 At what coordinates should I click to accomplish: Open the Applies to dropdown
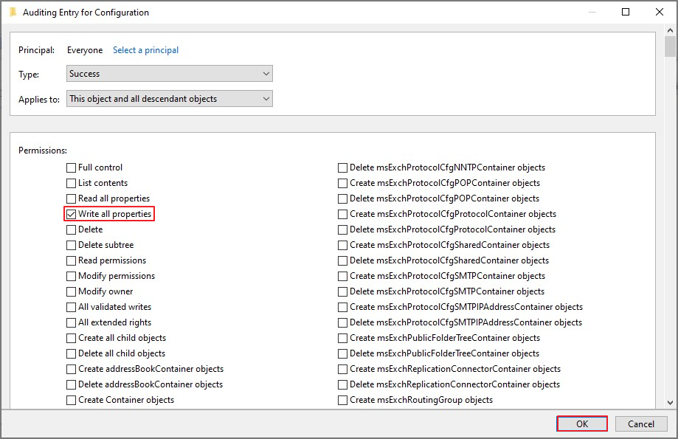coord(170,99)
